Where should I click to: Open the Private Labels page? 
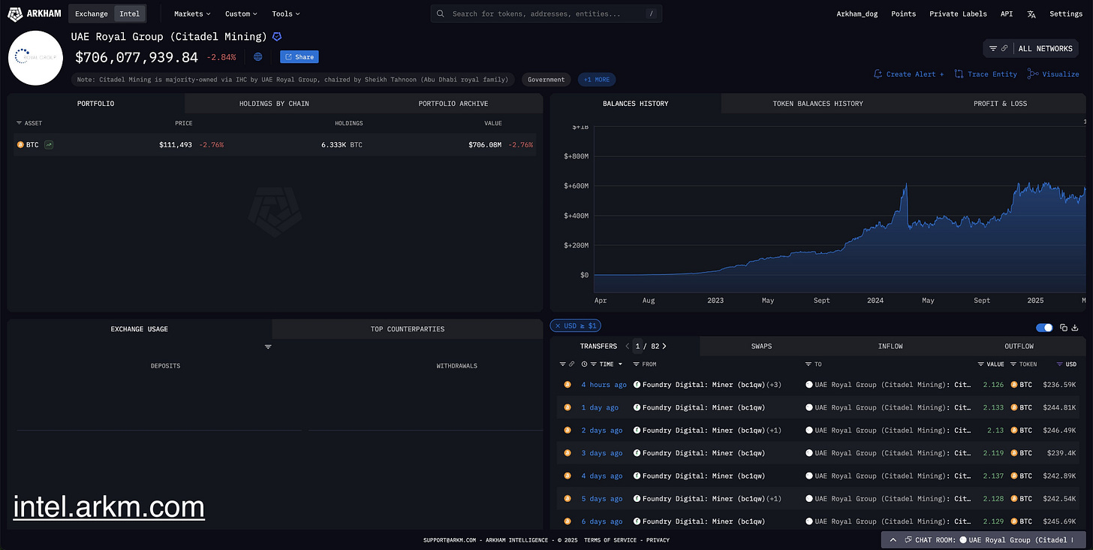tap(958, 14)
